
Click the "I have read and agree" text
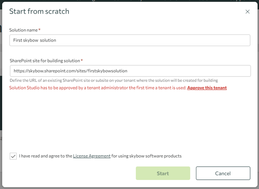coord(45,156)
